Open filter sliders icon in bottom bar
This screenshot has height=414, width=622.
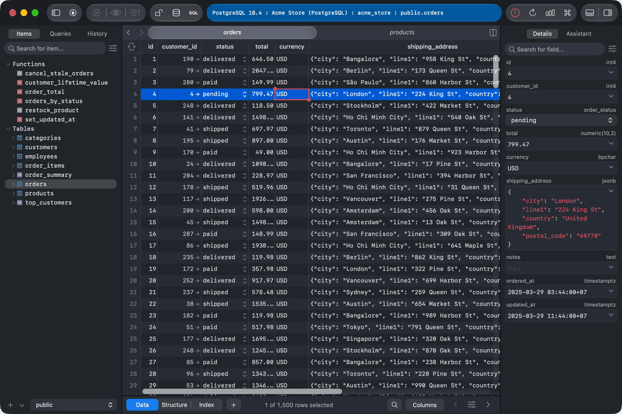472,405
